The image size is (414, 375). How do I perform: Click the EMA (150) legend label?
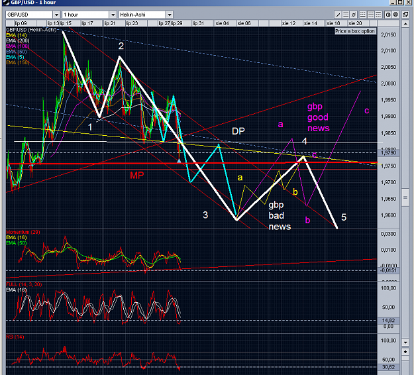(x=18, y=62)
